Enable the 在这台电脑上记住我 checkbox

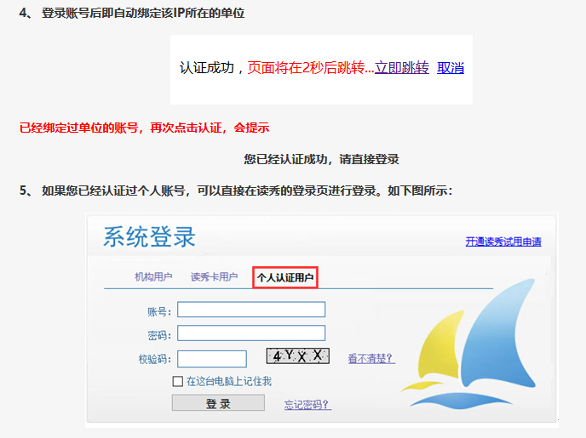tap(178, 381)
